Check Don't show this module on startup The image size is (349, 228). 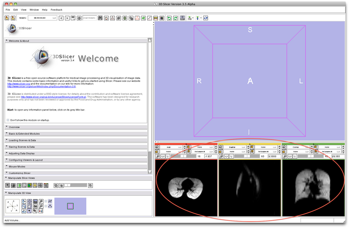(8, 120)
